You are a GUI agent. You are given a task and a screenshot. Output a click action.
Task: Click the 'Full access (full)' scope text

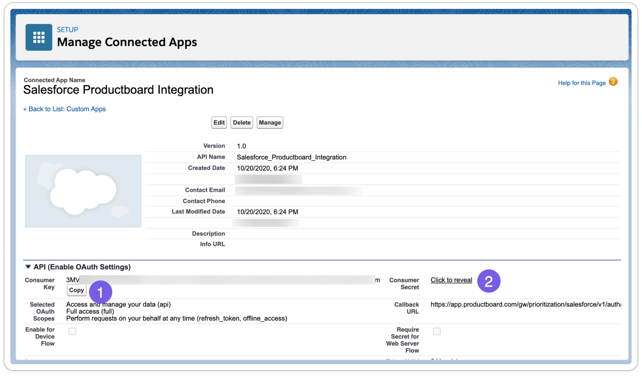(x=90, y=311)
